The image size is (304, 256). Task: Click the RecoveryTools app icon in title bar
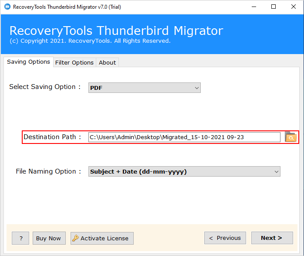[x=7, y=7]
